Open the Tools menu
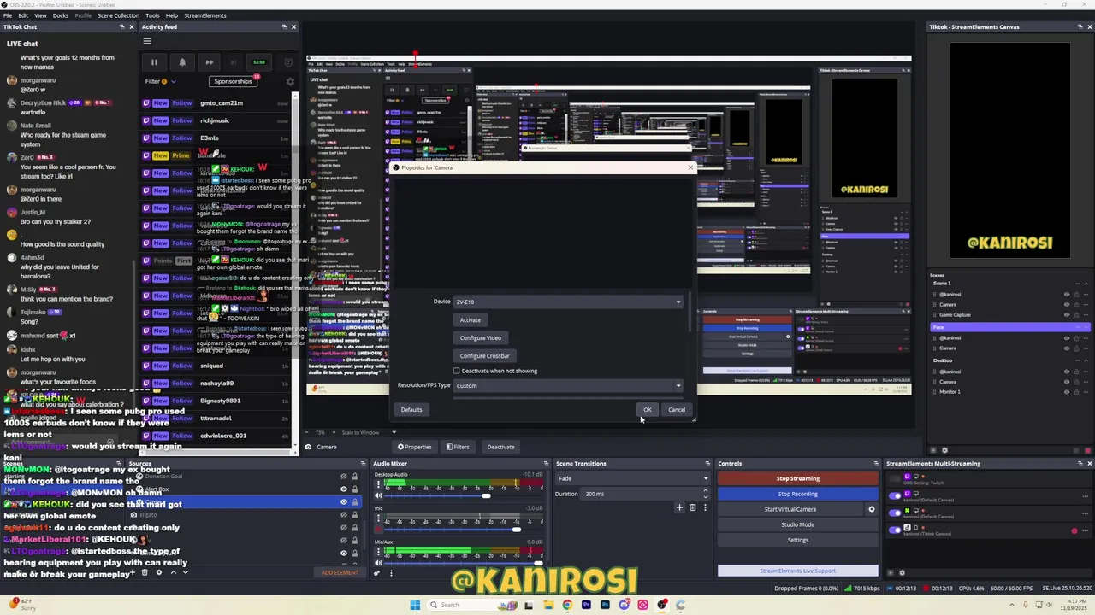The image size is (1095, 615). [152, 15]
